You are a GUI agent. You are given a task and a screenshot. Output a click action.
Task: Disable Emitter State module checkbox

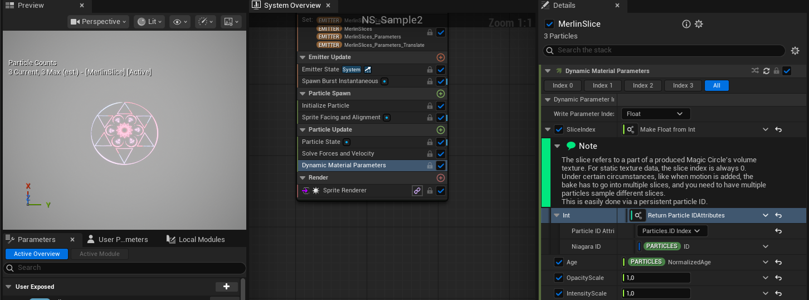pyautogui.click(x=441, y=70)
